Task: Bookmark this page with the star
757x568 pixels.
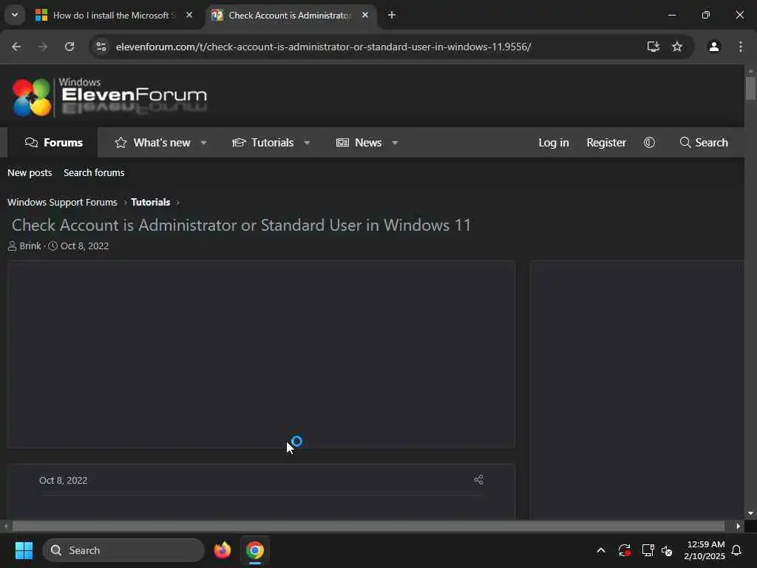Action: point(677,47)
